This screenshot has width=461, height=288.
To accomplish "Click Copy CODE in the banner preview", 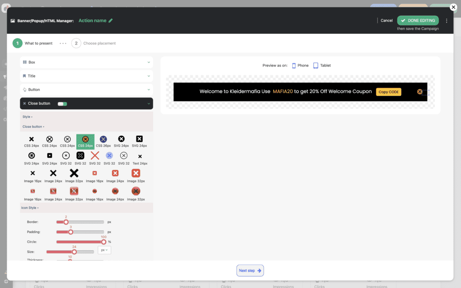I will click(x=388, y=92).
